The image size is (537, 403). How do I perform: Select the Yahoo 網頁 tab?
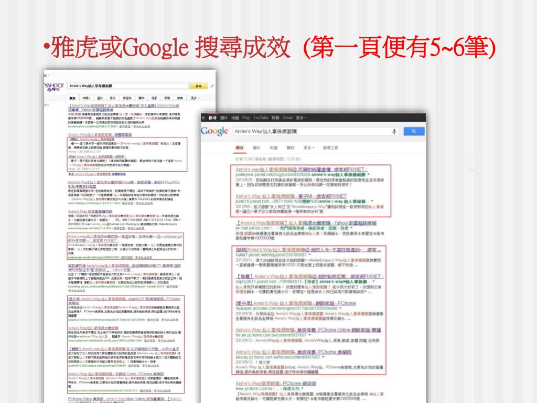click(x=72, y=98)
